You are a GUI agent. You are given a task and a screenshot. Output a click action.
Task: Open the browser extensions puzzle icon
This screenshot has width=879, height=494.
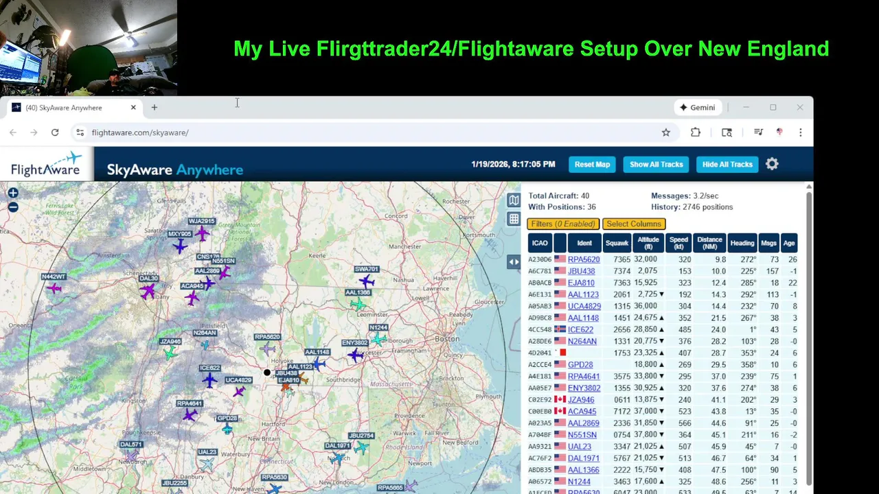coord(696,132)
